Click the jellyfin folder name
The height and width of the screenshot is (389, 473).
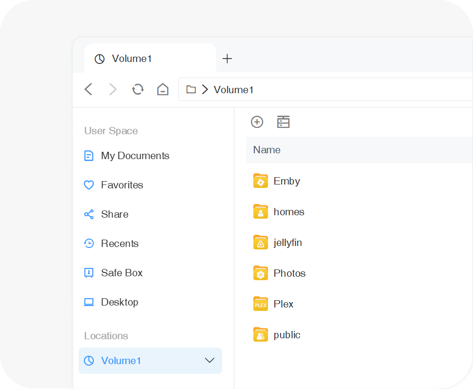point(288,243)
